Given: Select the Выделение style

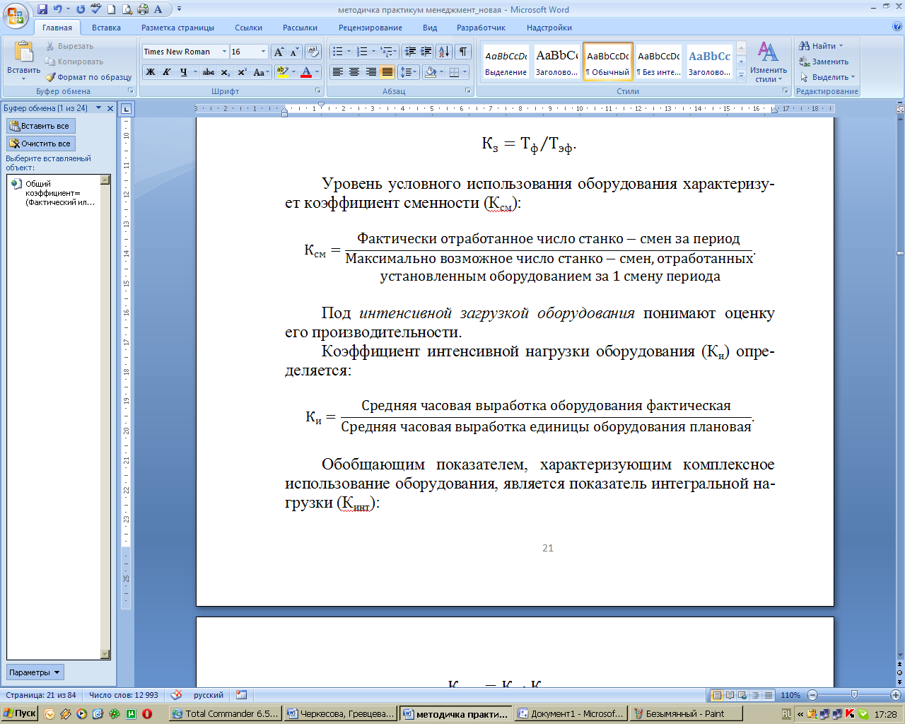Looking at the screenshot, I should (506, 62).
